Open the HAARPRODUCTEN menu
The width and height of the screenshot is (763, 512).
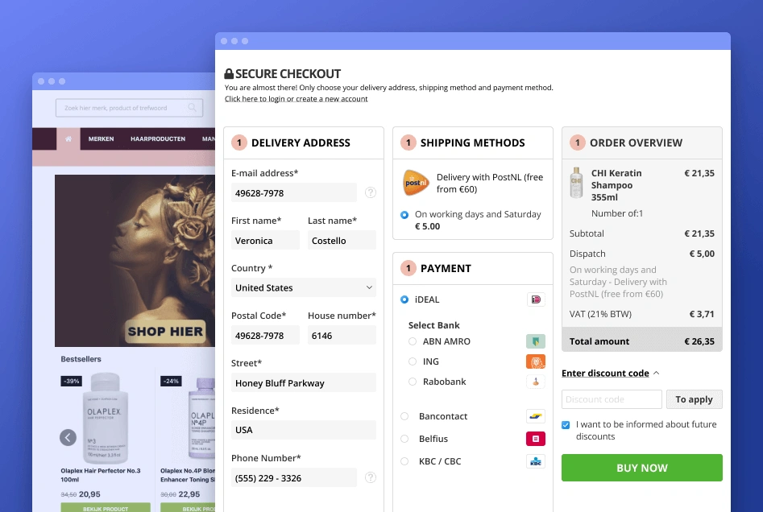point(158,138)
